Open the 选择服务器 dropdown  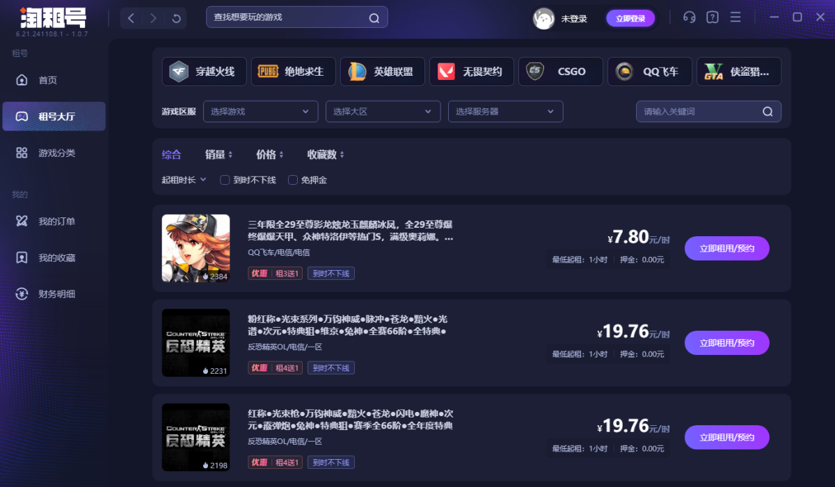pyautogui.click(x=505, y=112)
